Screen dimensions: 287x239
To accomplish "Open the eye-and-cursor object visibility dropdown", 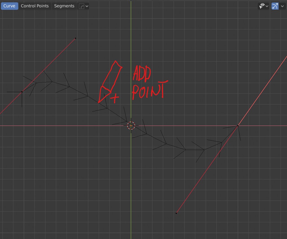I will tap(263, 6).
